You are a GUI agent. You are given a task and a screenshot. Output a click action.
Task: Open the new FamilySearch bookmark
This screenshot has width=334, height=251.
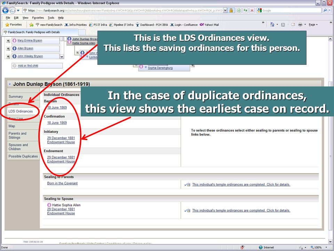click(49, 25)
